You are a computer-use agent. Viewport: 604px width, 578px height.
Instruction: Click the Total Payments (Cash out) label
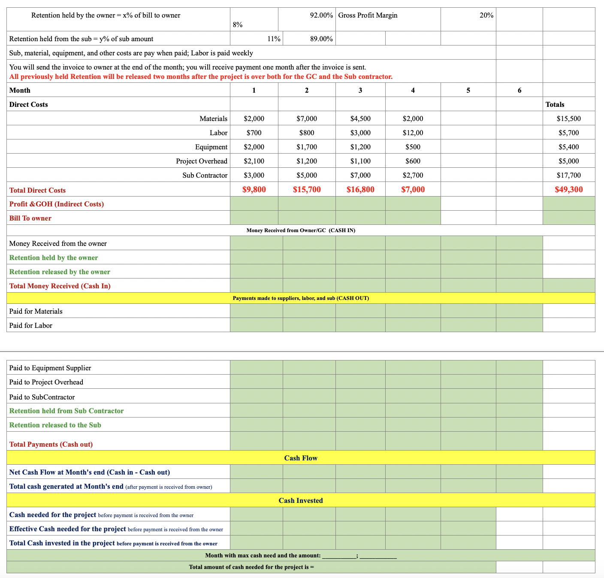point(51,444)
